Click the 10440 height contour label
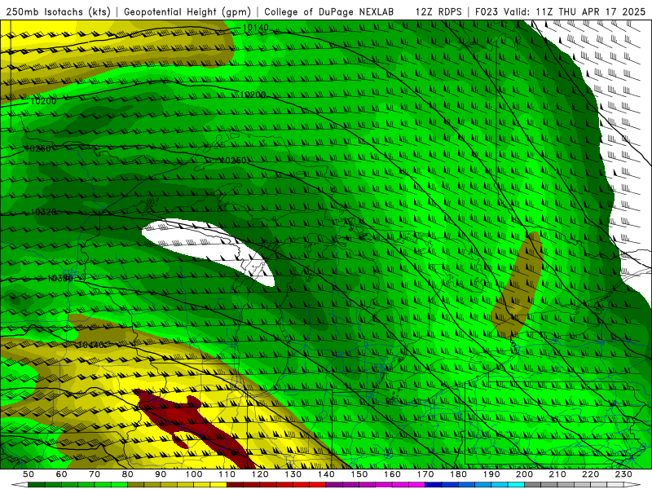 pos(90,345)
